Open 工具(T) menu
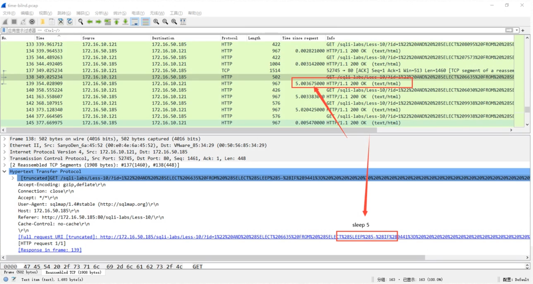533x284 pixels. pos(176,13)
